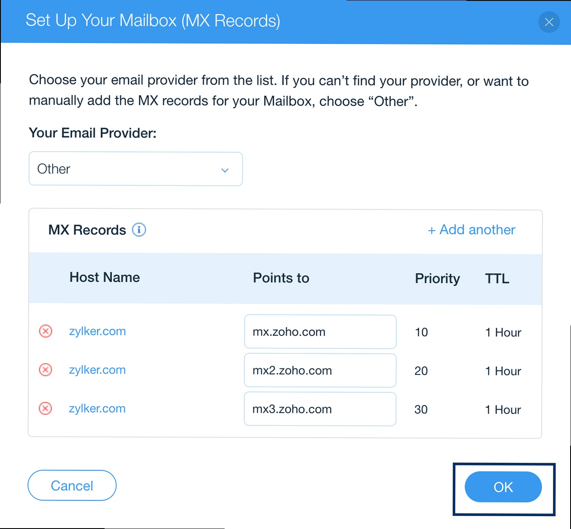Click the Host Name column header
The height and width of the screenshot is (529, 571).
[105, 277]
